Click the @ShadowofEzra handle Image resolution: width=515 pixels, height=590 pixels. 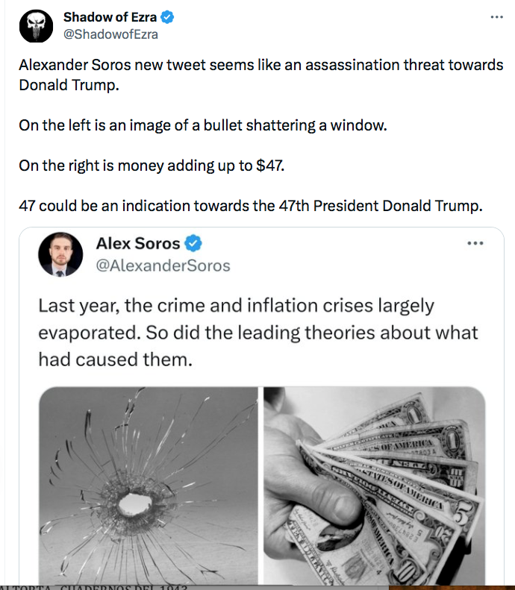[110, 34]
